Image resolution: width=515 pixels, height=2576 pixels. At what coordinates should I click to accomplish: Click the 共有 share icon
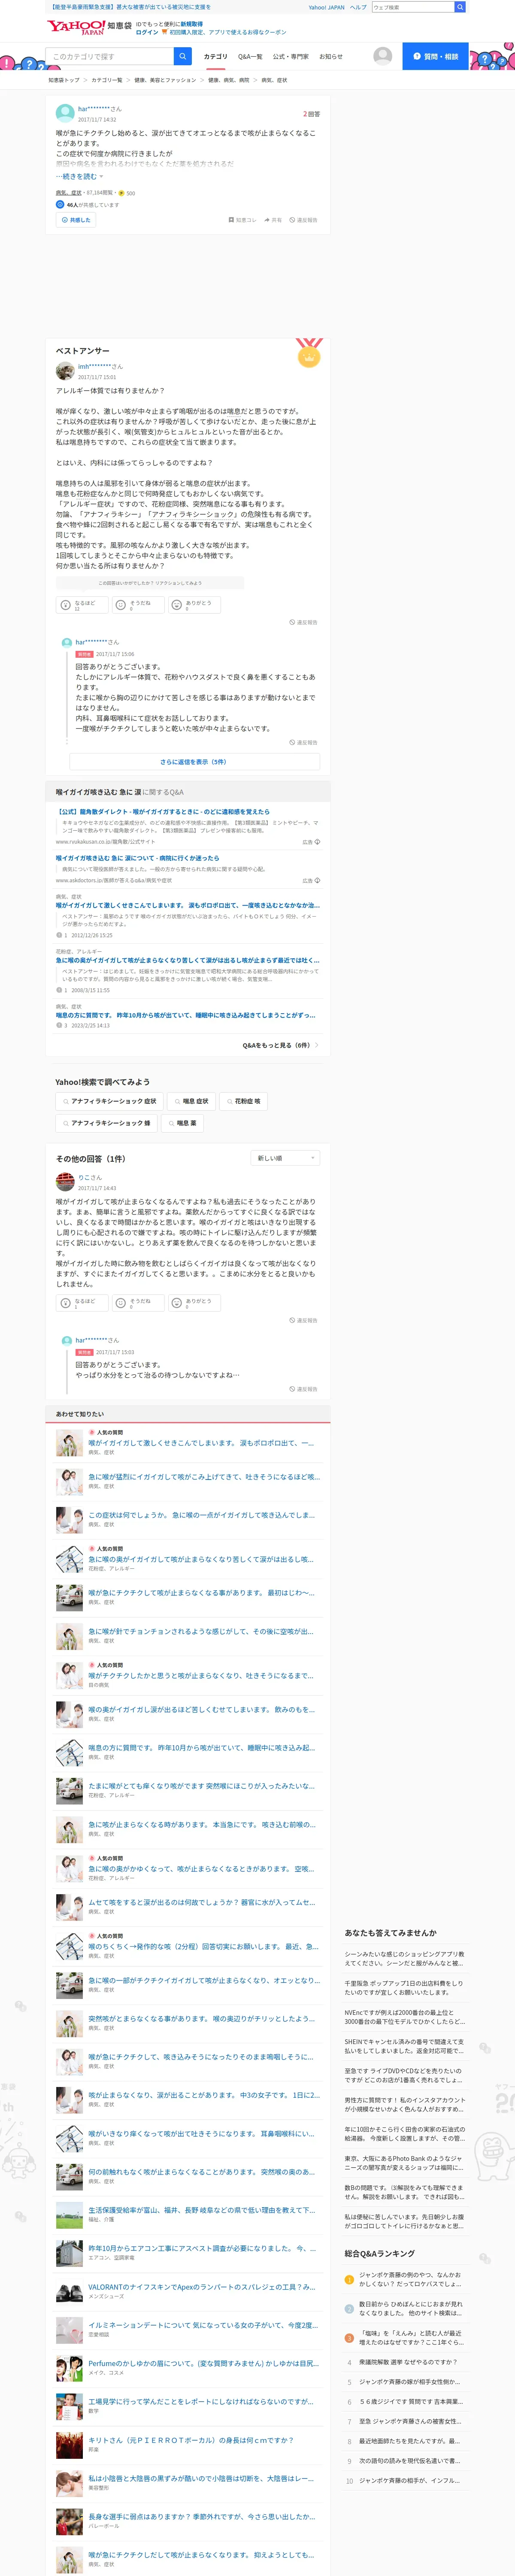[x=273, y=220]
